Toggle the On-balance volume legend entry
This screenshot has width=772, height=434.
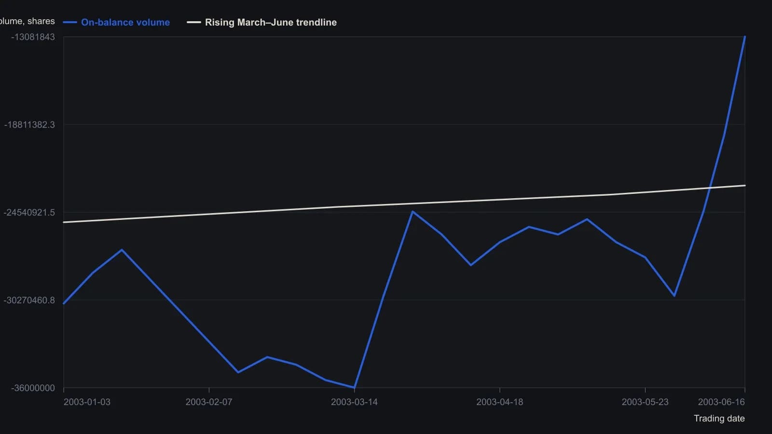(x=116, y=22)
